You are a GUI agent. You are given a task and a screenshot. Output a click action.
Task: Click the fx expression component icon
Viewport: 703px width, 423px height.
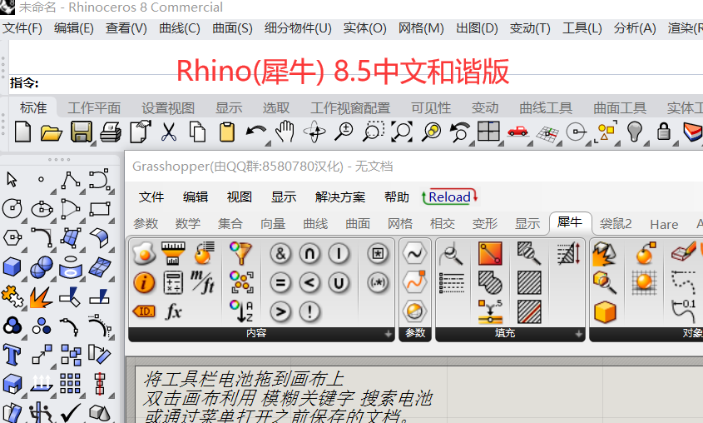[x=174, y=311]
